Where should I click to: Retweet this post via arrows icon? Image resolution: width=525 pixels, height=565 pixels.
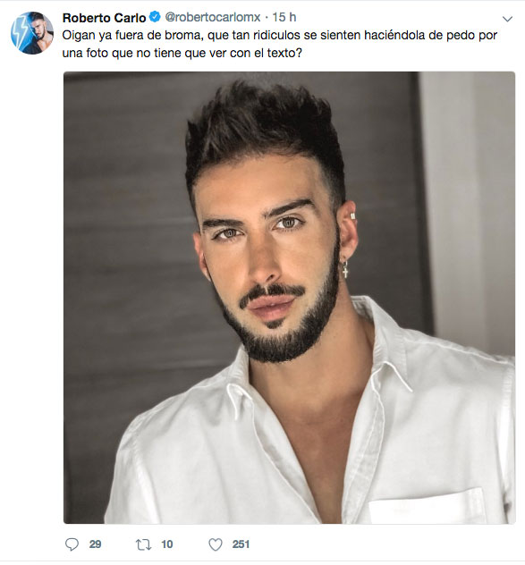143,544
